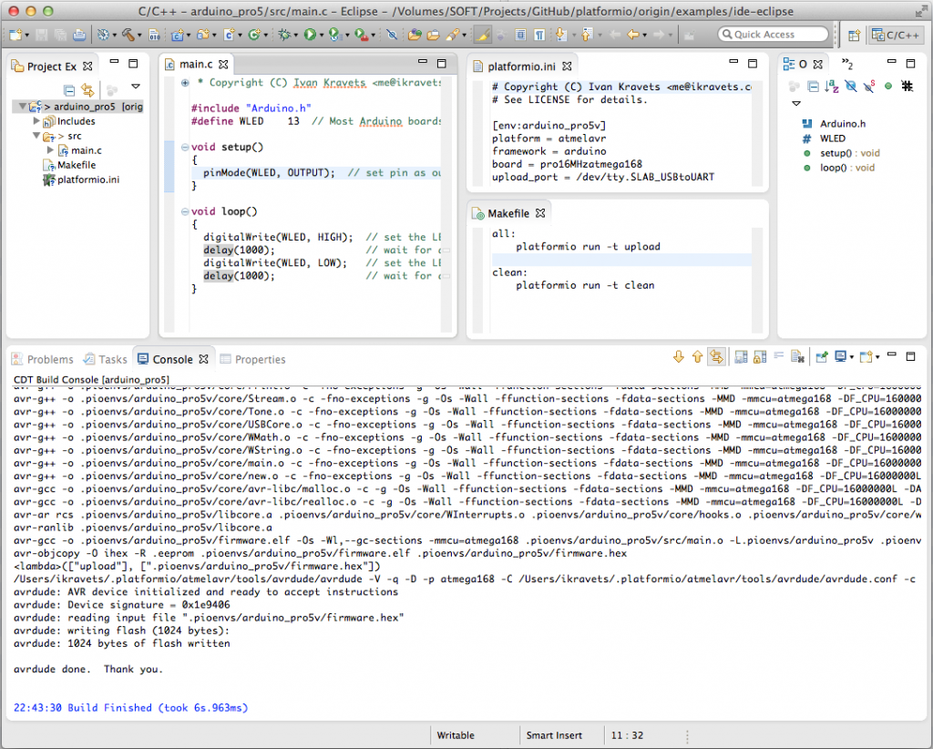Viewport: 933px width, 749px height.
Task: Click Collapse All in Project Explorer
Action: point(69,90)
